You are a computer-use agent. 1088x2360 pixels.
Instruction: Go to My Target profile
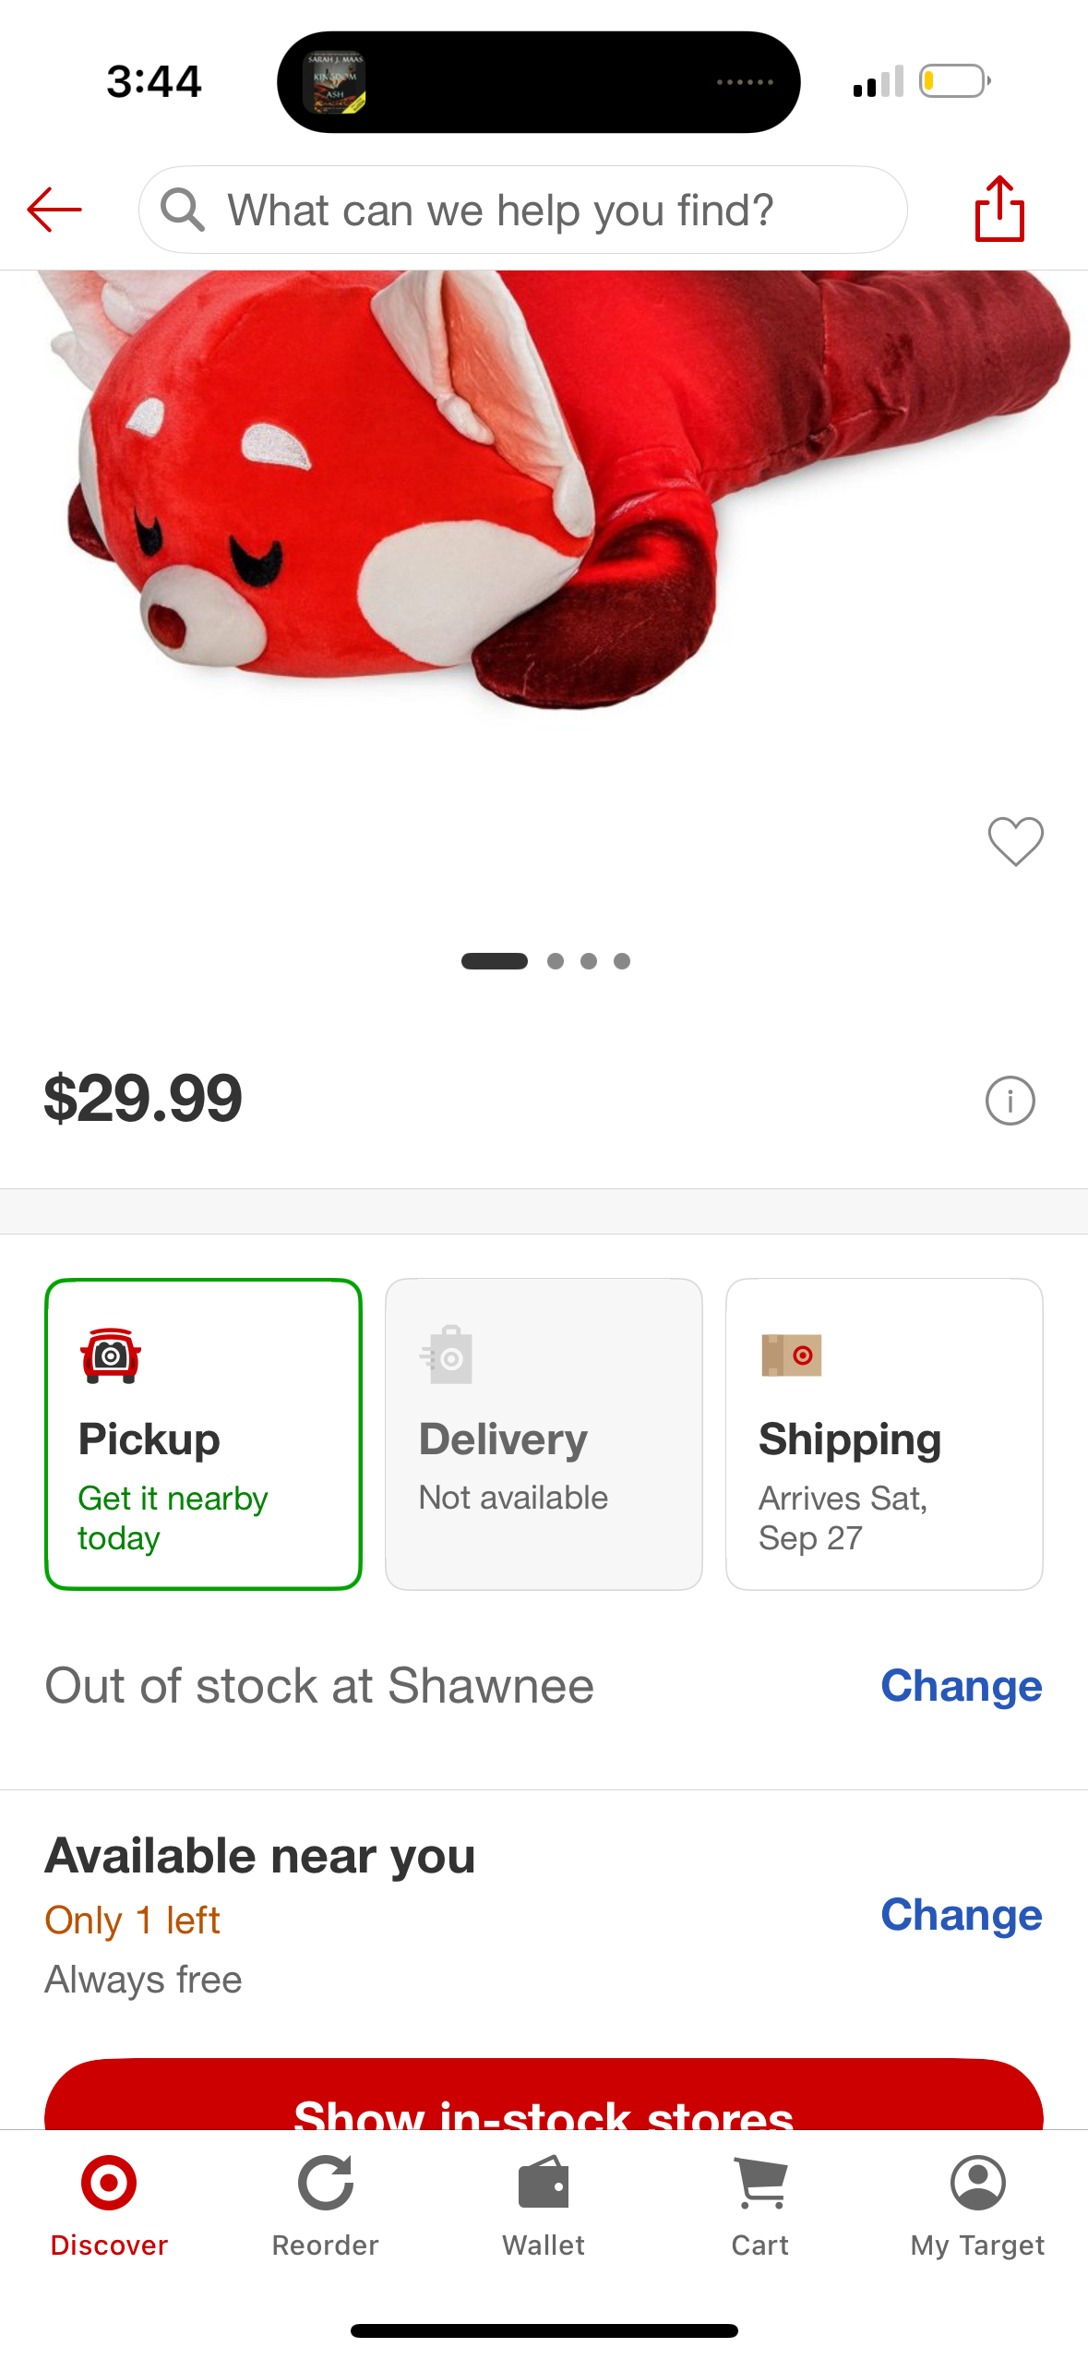977,2205
